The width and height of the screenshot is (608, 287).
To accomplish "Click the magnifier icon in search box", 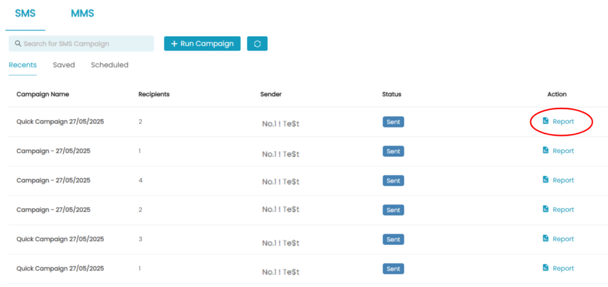I will 18,44.
